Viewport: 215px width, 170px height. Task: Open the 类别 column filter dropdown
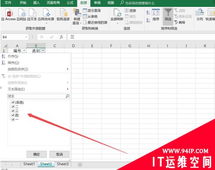43,51
